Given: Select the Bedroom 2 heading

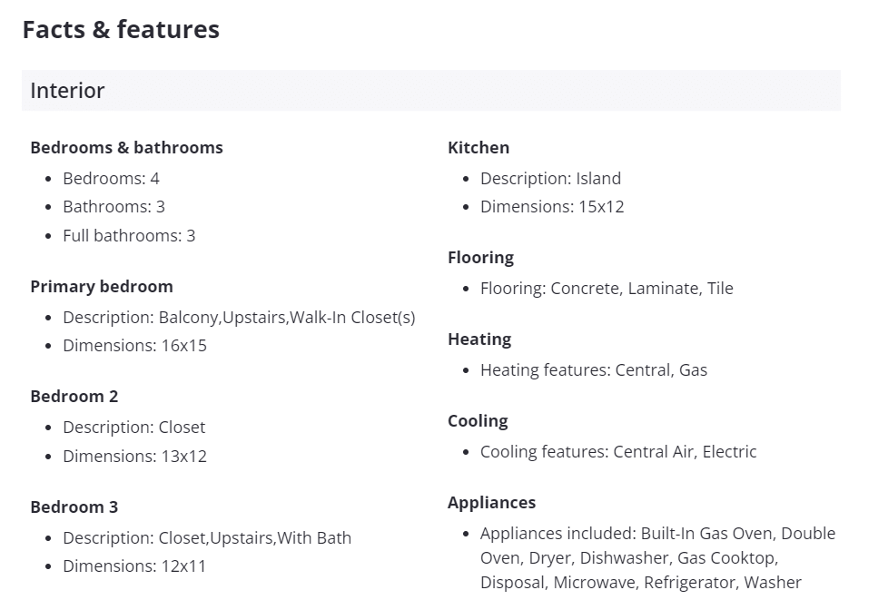Looking at the screenshot, I should click(74, 396).
